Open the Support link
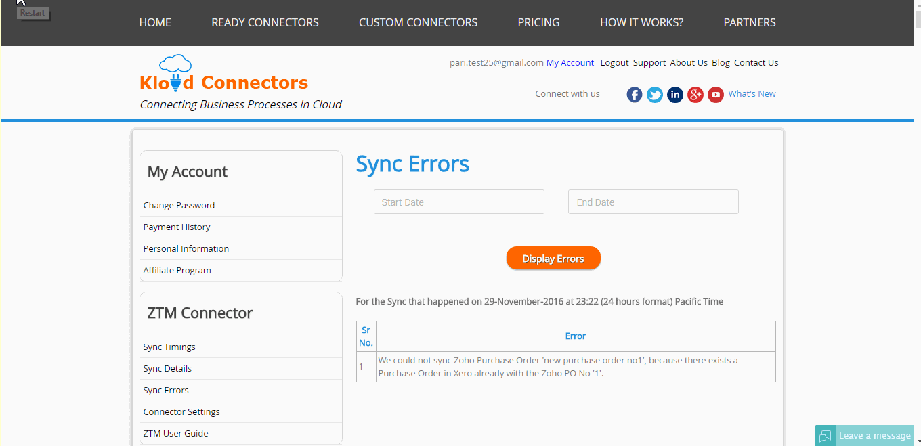The image size is (921, 446). tap(649, 62)
